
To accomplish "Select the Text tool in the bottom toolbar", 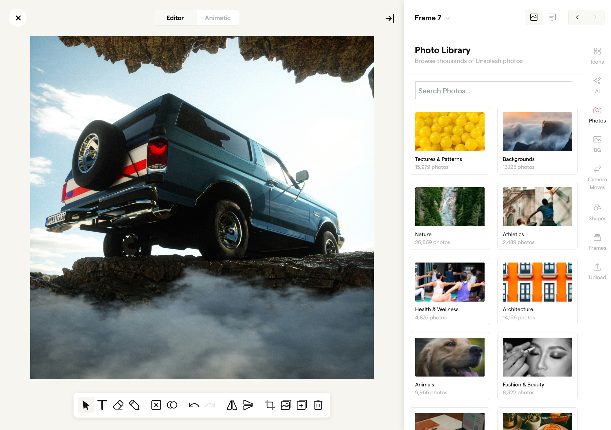I will (x=102, y=405).
